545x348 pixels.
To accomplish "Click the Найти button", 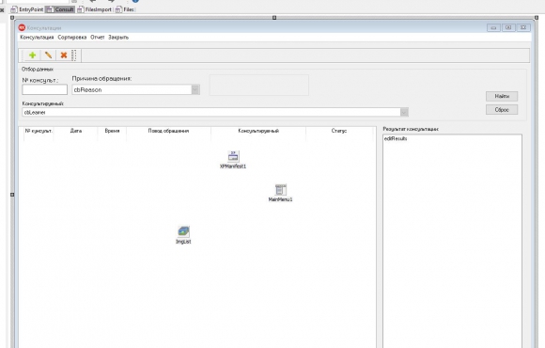I will tap(502, 96).
